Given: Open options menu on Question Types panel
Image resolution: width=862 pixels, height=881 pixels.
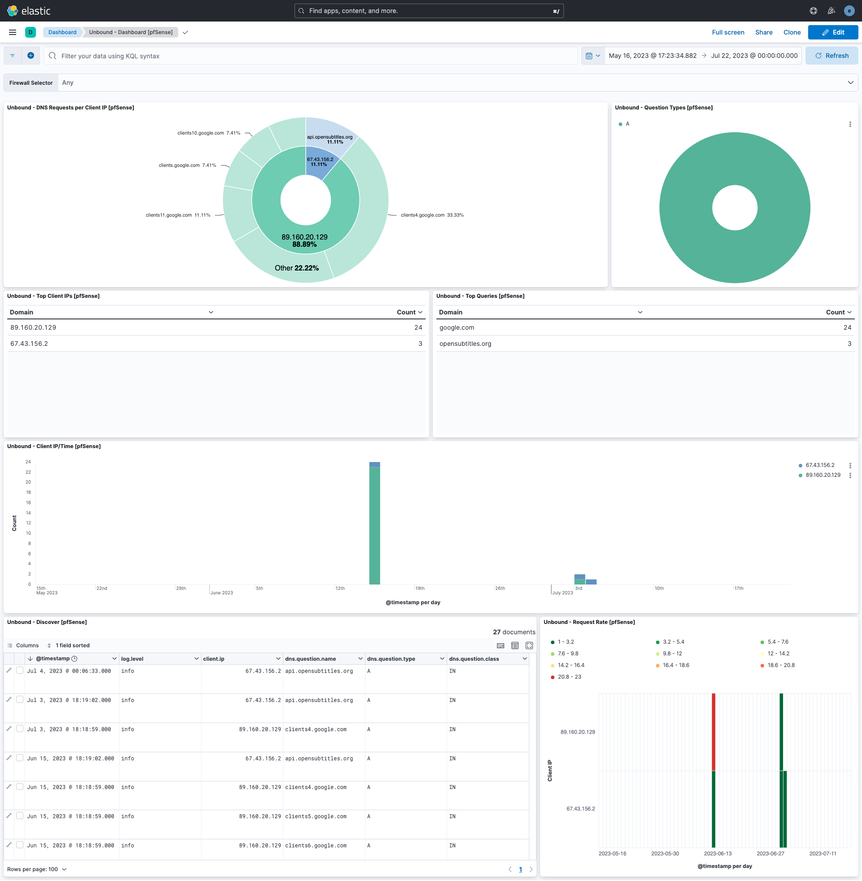Looking at the screenshot, I should [851, 124].
